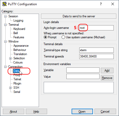Collapse the Terminal tree node
The height and width of the screenshot is (116, 119).
coord(6,25)
